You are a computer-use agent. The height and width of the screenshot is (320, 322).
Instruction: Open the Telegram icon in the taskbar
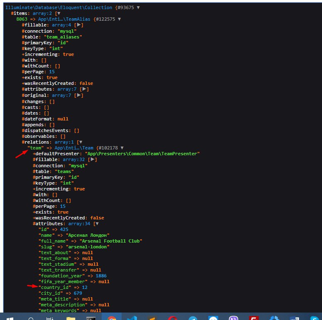193,318
